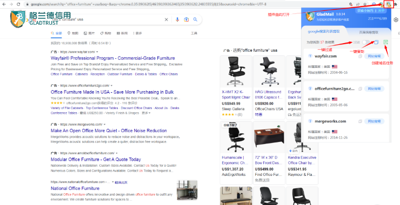Select the google搜索列表提取 tab in GladMail
The width and height of the screenshot is (400, 205).
coord(324,32)
